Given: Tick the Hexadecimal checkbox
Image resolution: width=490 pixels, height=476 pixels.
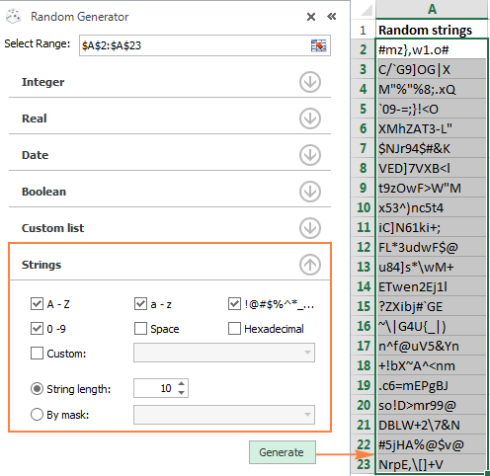Looking at the screenshot, I should coord(234,329).
